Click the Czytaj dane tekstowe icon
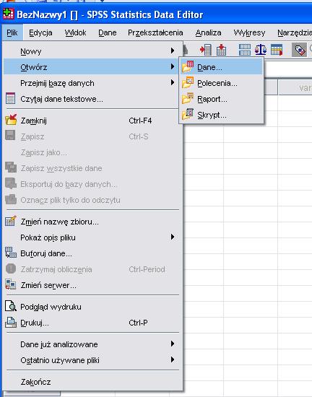Screen dimensions: 312x397 (x=10, y=98)
